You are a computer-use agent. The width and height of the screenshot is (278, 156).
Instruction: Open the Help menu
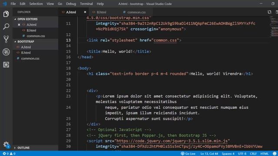[100, 4]
